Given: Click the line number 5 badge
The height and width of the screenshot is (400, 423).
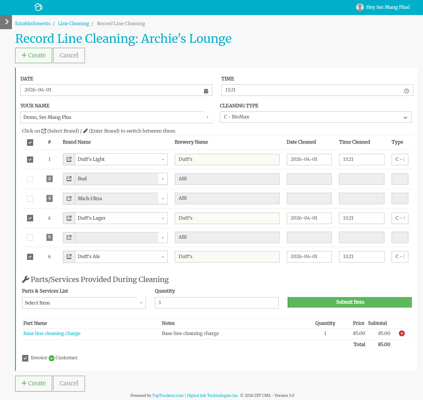Looking at the screenshot, I should pos(50,237).
